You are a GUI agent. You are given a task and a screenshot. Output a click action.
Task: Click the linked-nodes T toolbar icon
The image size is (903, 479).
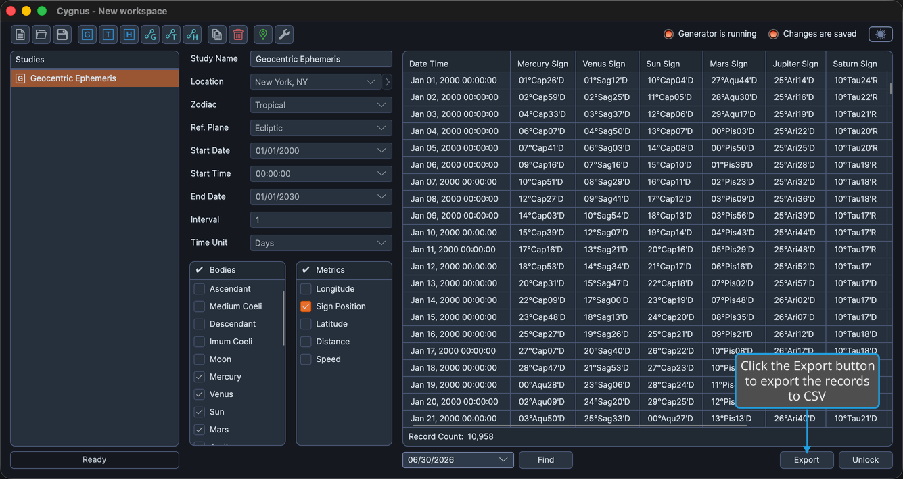click(x=171, y=35)
